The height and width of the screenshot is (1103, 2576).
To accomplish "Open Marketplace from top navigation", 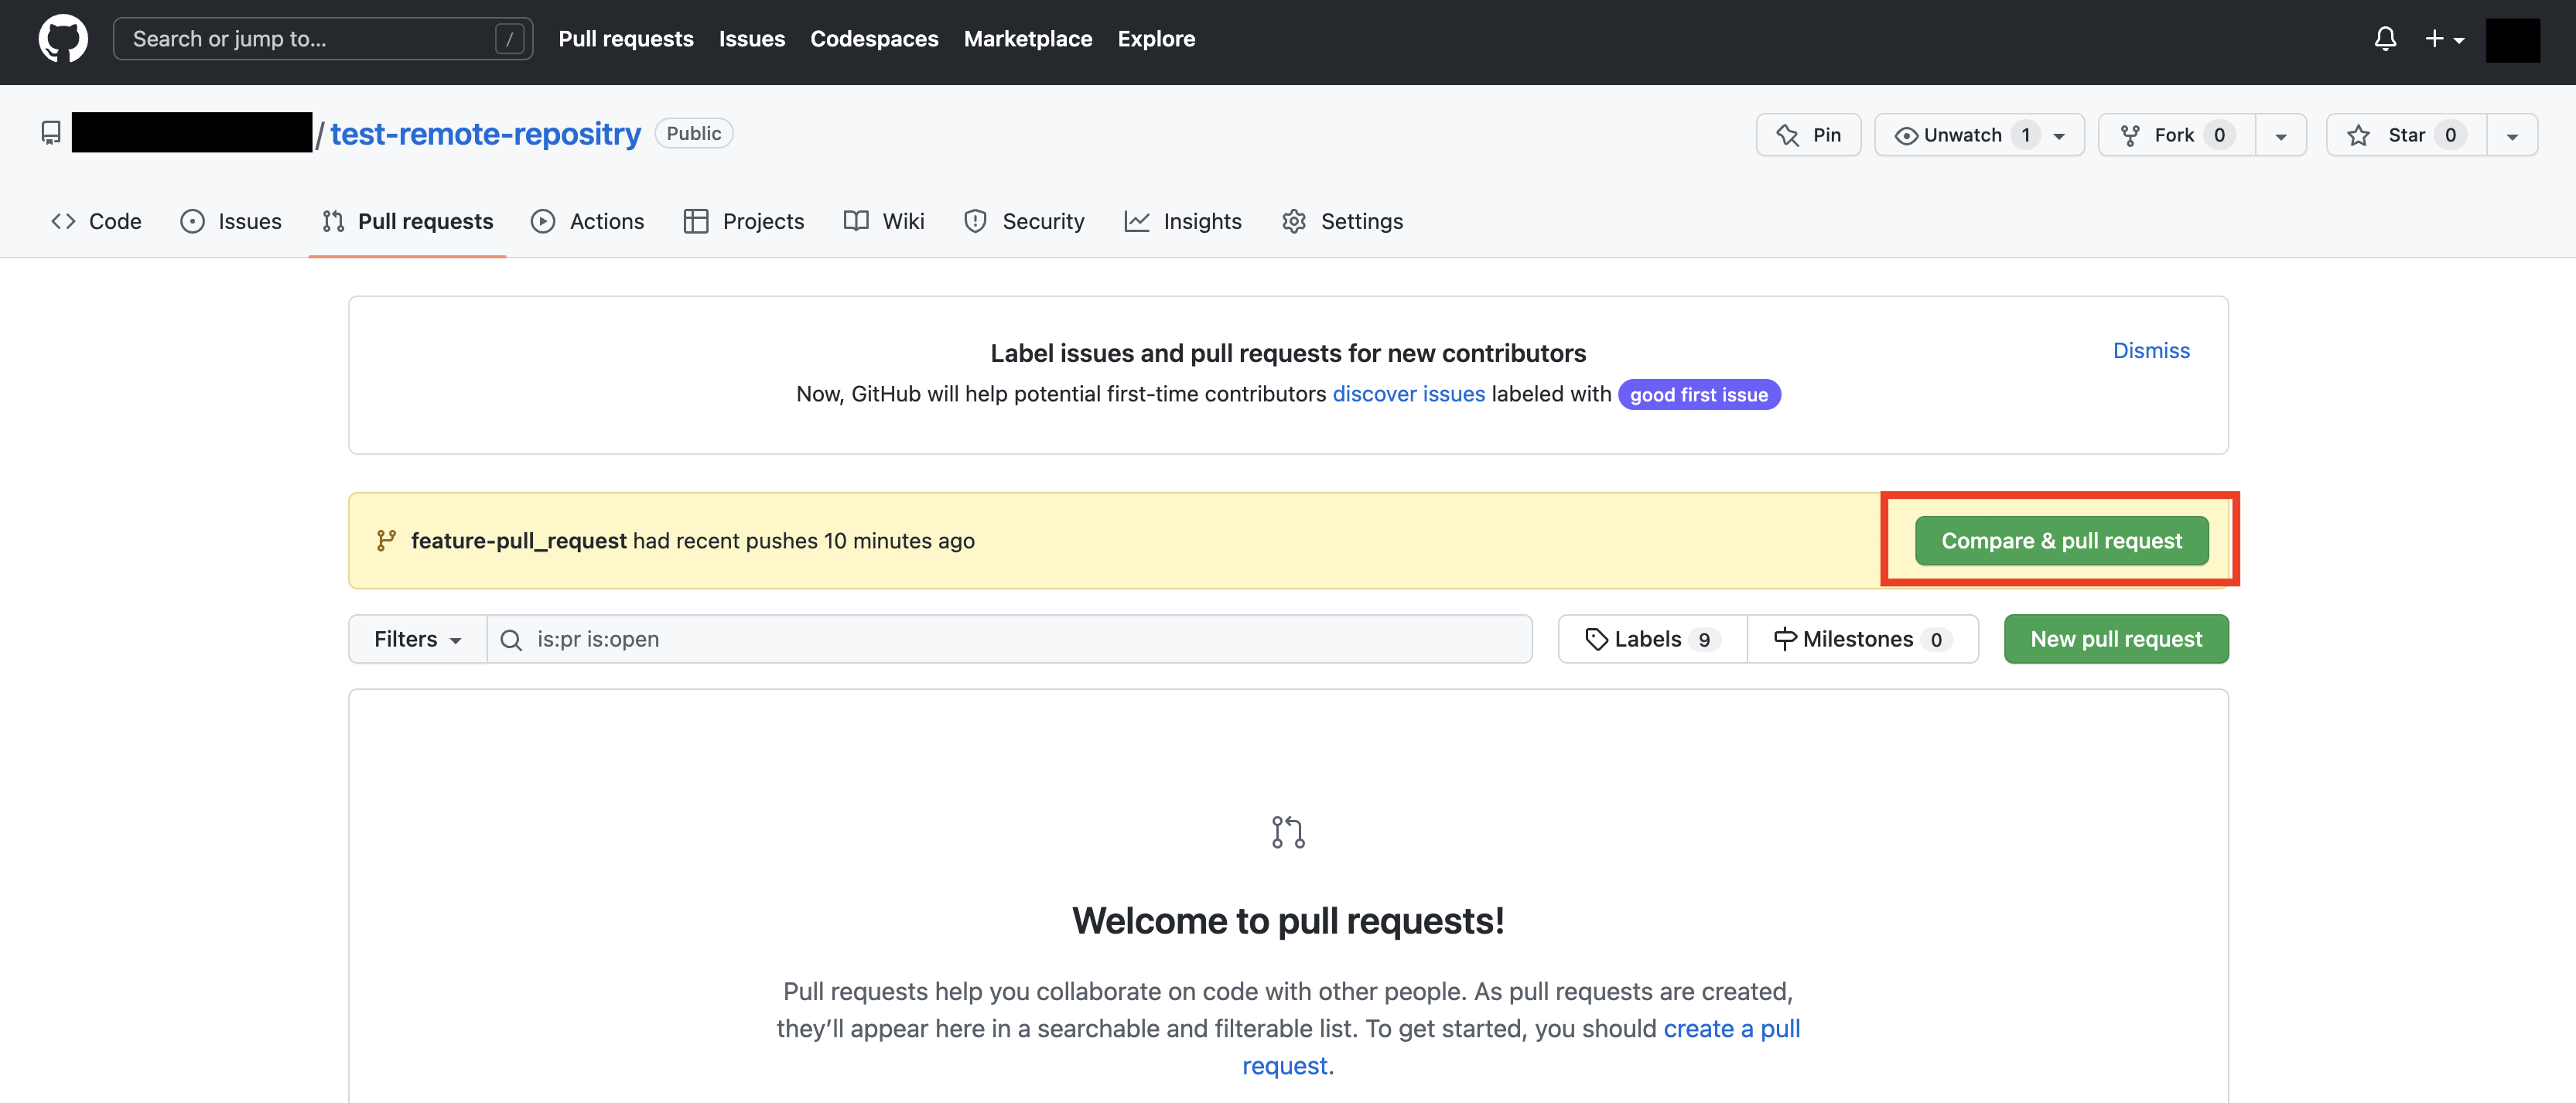I will point(1028,39).
